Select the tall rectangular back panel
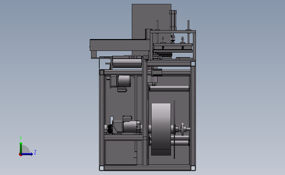The width and height of the screenshot is (285, 175). (x=152, y=21)
